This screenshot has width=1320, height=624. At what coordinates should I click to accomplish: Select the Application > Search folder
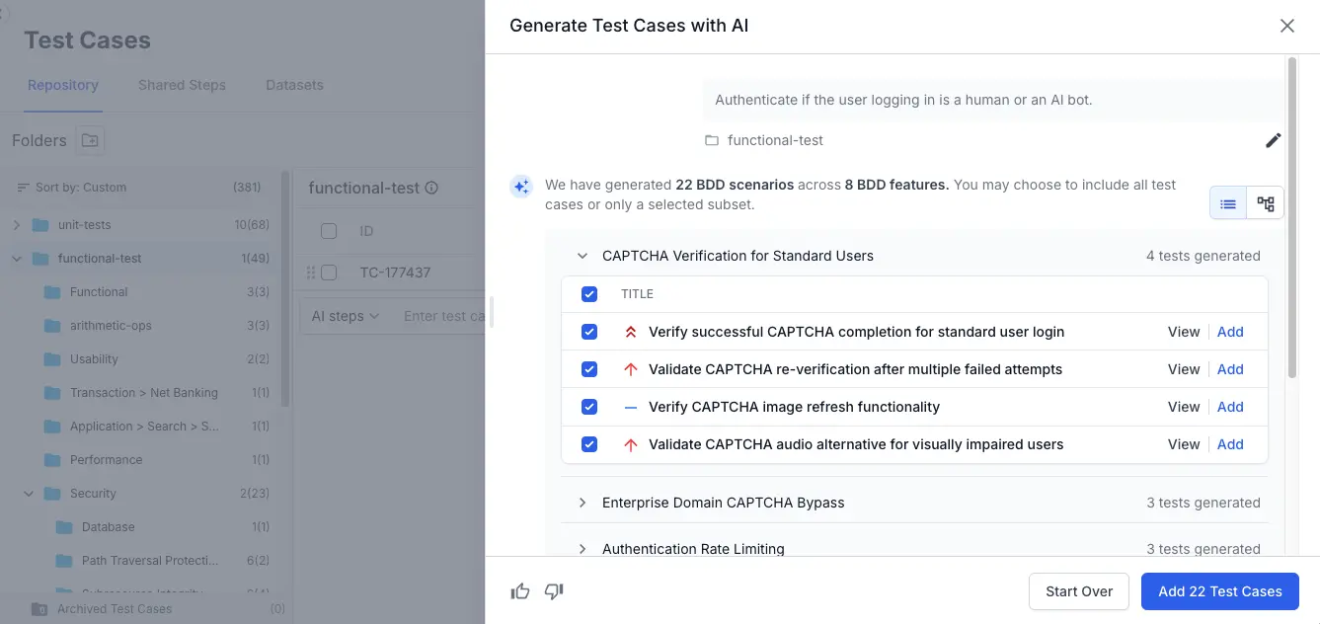tap(145, 427)
